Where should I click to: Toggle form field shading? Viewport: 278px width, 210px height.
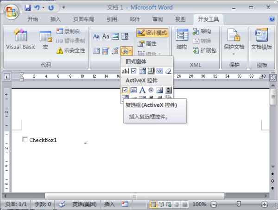(x=159, y=71)
